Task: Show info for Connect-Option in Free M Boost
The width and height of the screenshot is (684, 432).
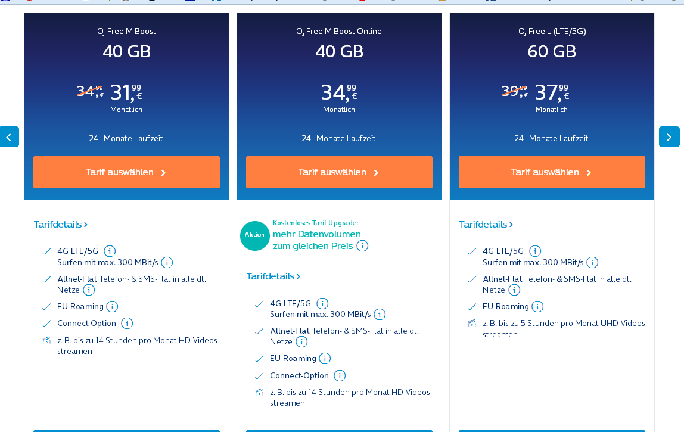Action: pyautogui.click(x=127, y=324)
